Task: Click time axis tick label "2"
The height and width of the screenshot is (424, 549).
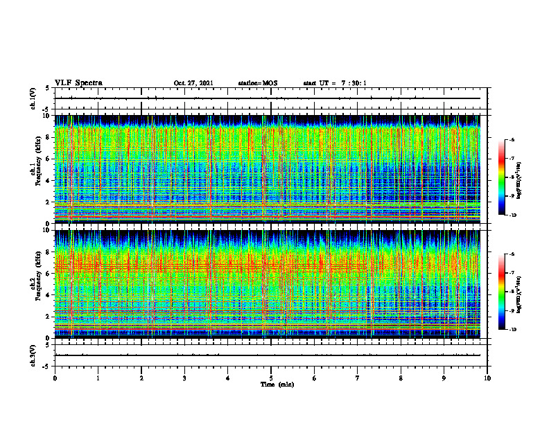Action: tap(141, 378)
